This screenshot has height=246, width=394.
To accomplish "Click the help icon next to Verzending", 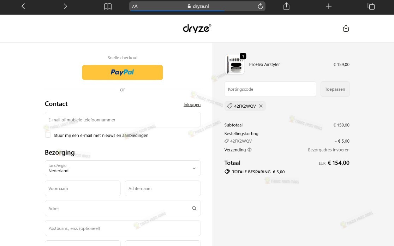I will click(x=250, y=150).
